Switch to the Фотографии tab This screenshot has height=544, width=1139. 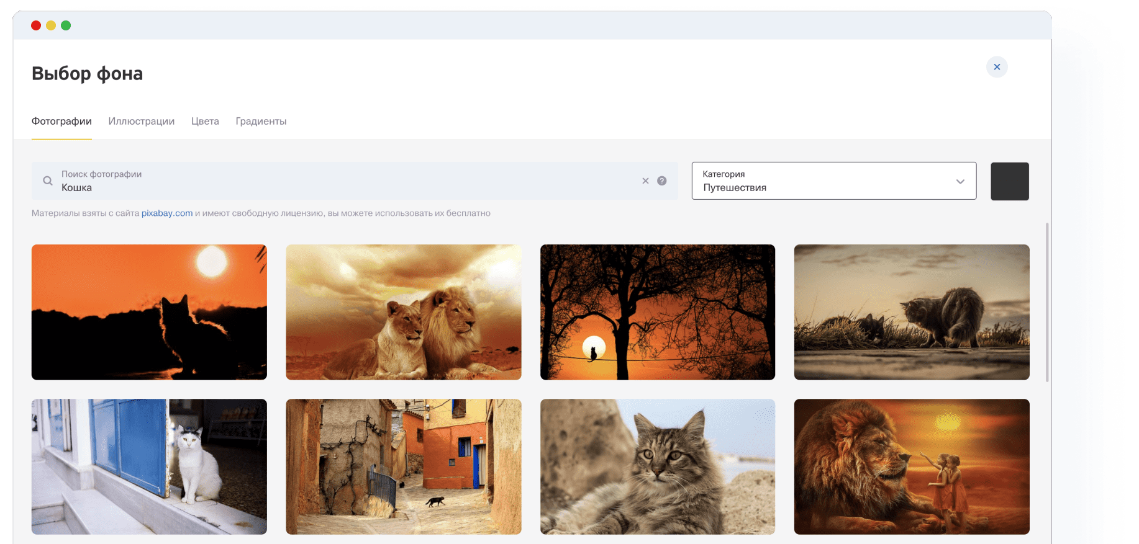(x=61, y=122)
